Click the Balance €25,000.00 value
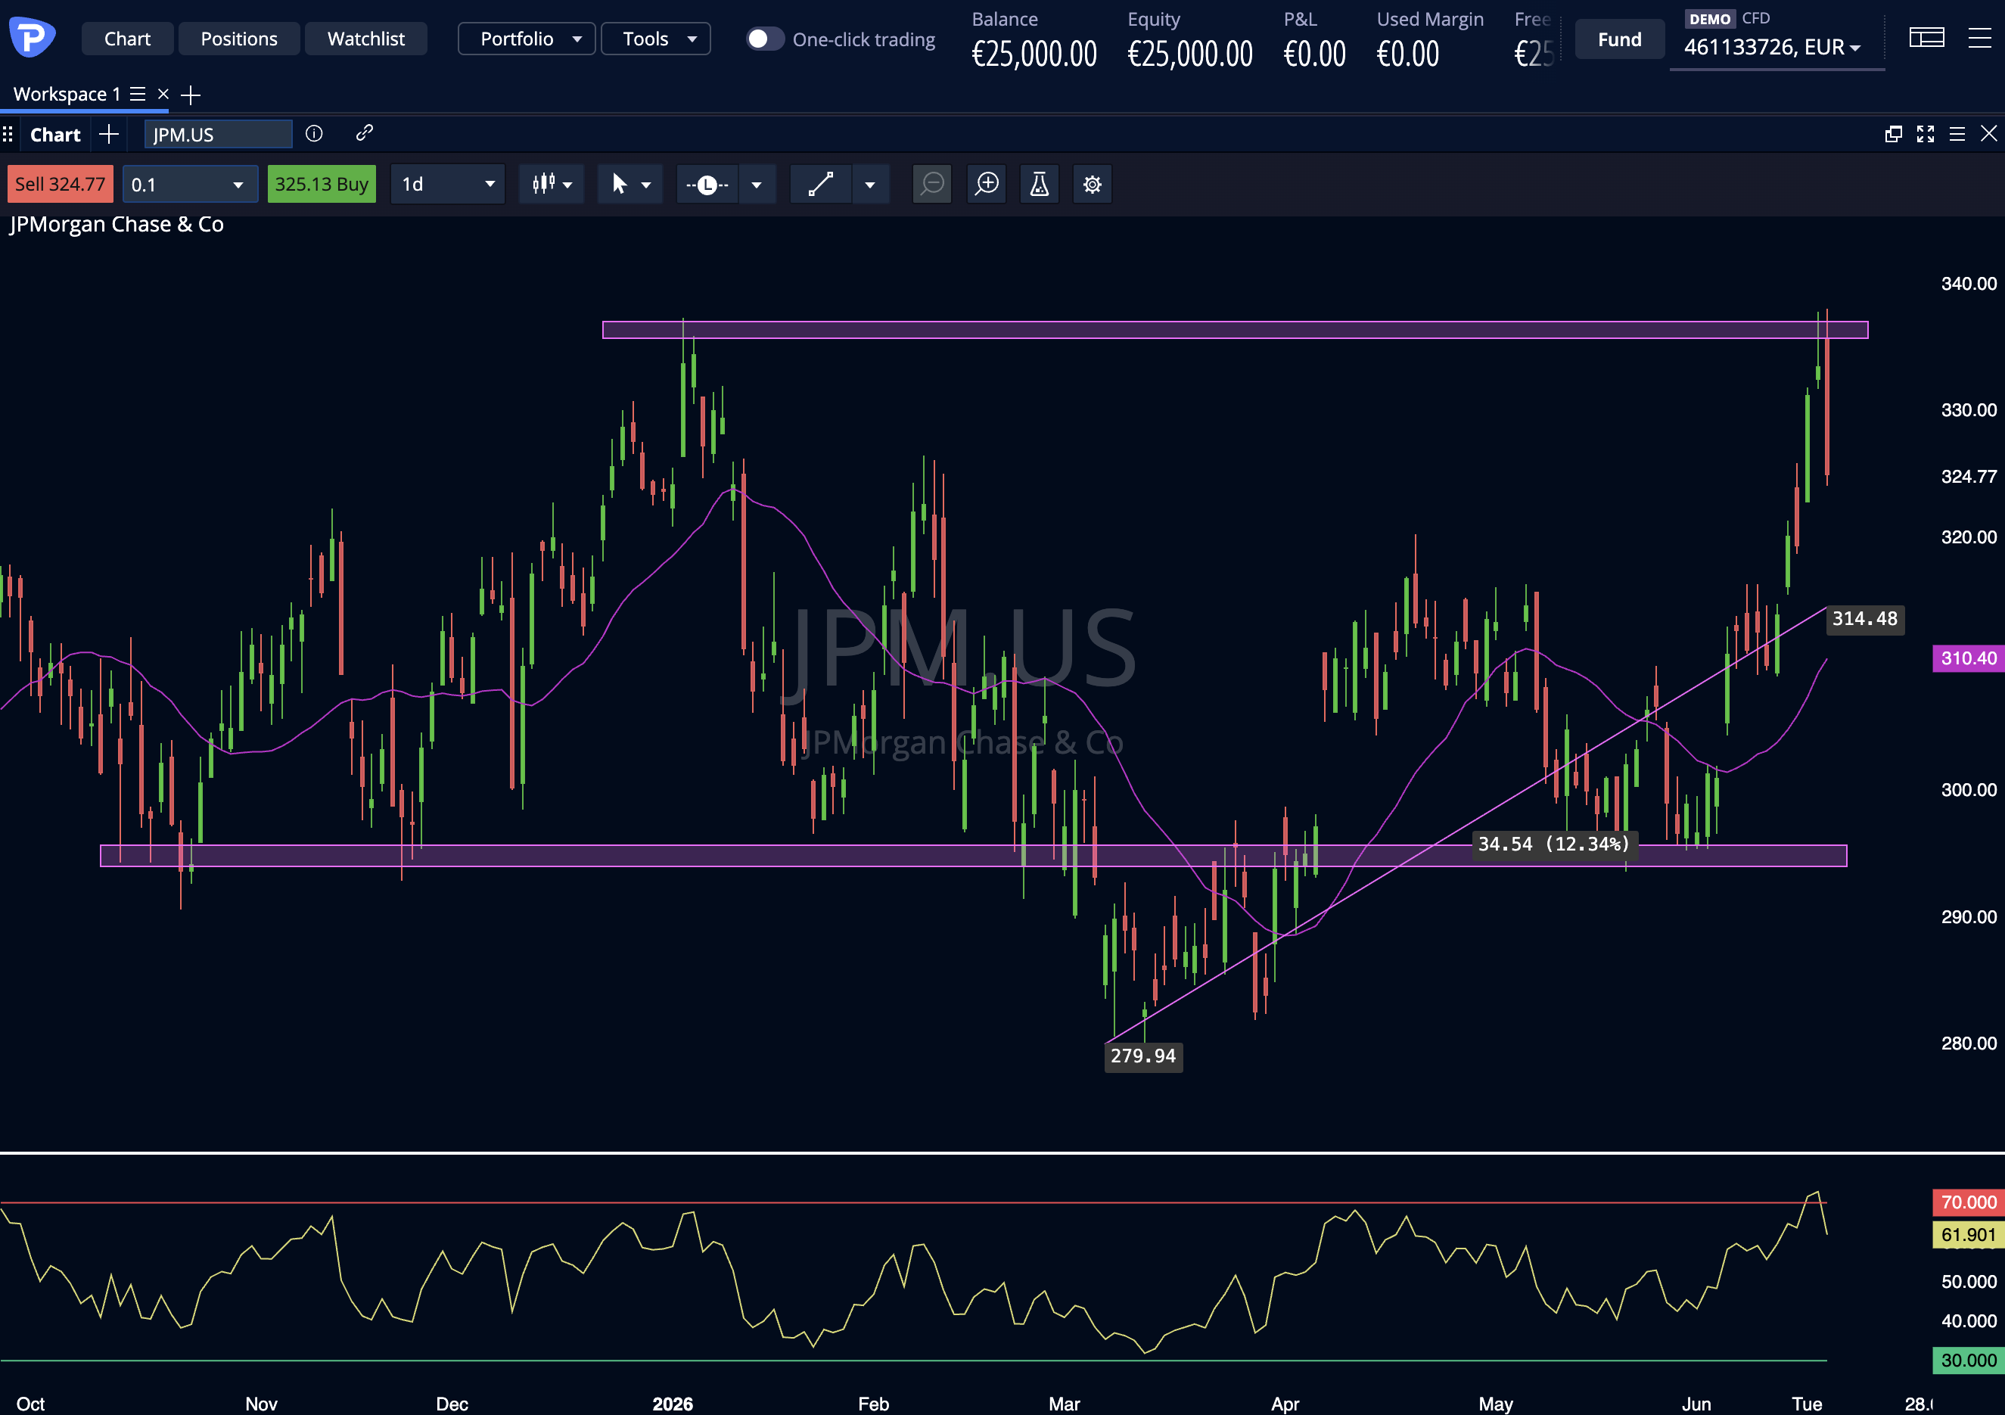2005x1415 pixels. pyautogui.click(x=1034, y=54)
